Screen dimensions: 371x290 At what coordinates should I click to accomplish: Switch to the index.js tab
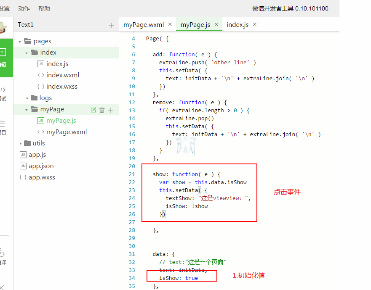[238, 25]
